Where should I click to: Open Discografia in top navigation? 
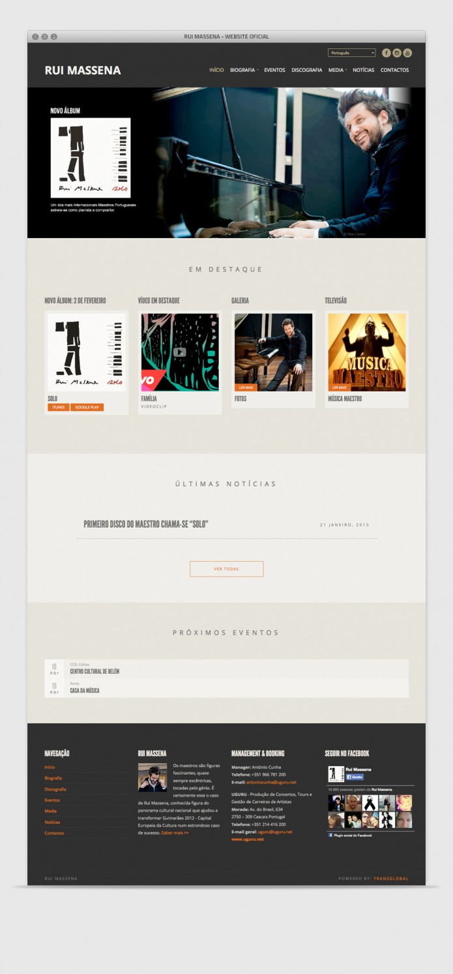click(x=306, y=70)
